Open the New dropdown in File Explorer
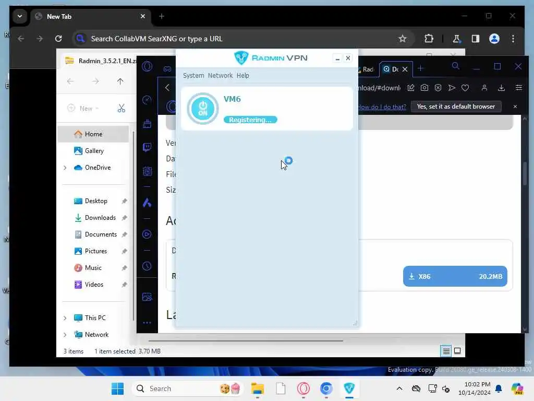Image resolution: width=534 pixels, height=401 pixels. pos(83,109)
